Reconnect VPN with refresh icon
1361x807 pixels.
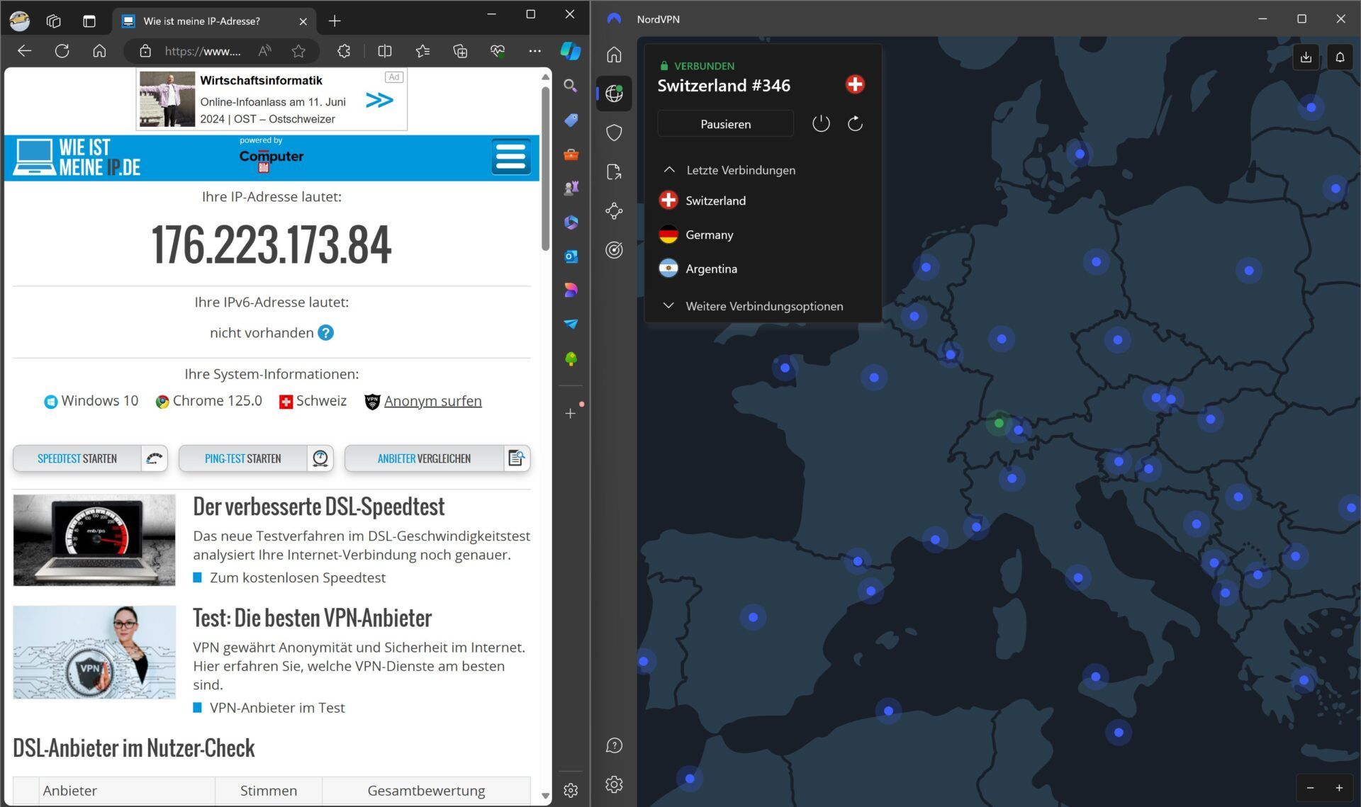pos(855,123)
